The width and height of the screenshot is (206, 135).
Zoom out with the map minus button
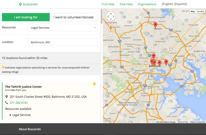(111, 70)
